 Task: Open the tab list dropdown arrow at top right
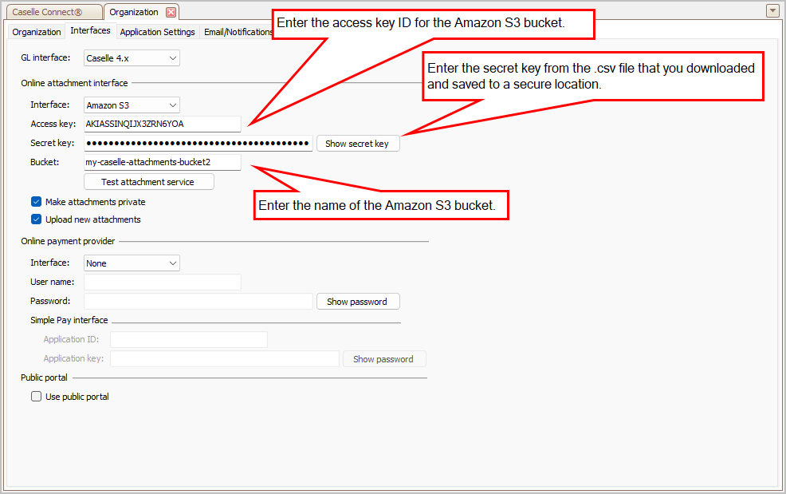coord(772,10)
